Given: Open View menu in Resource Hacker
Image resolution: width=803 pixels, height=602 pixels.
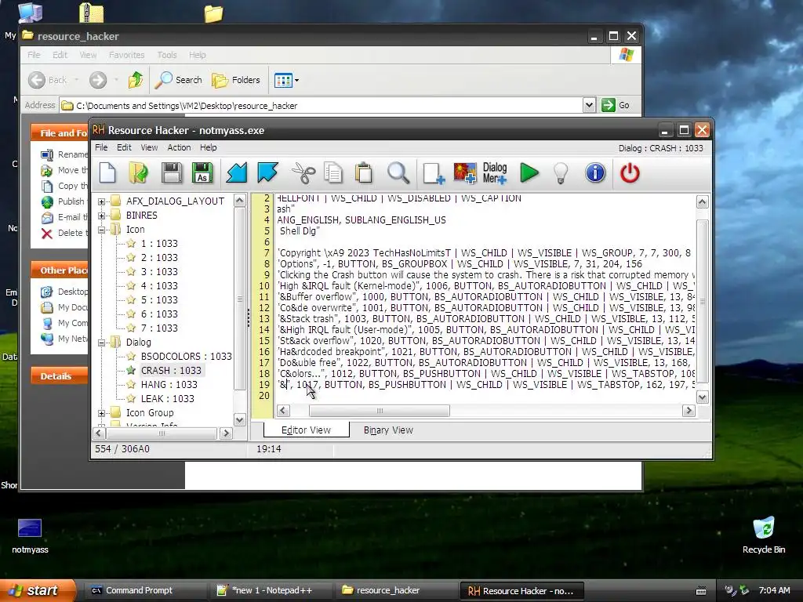Looking at the screenshot, I should 149,147.
